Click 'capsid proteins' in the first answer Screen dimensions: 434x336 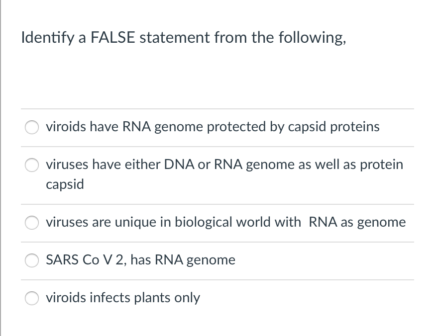click(333, 127)
